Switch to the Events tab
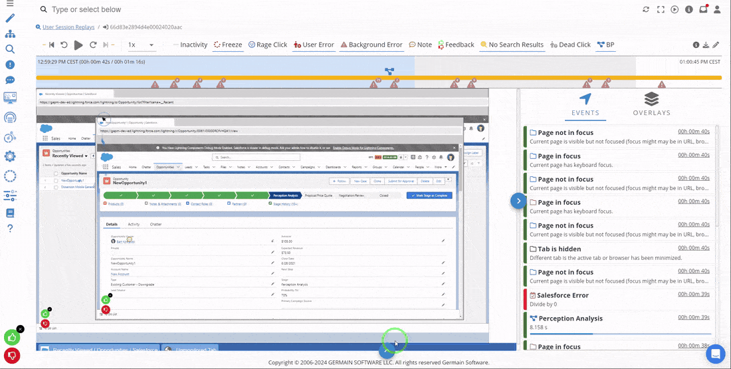 (x=585, y=105)
